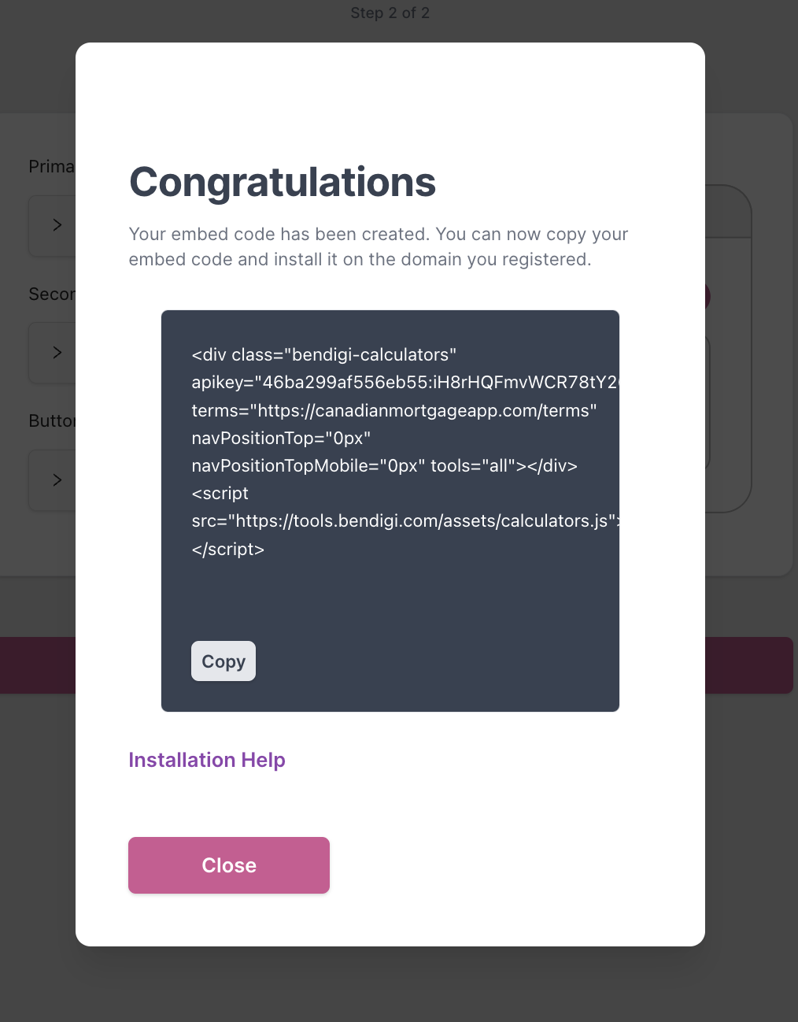Copy the embed code
The width and height of the screenshot is (798, 1022).
224,661
